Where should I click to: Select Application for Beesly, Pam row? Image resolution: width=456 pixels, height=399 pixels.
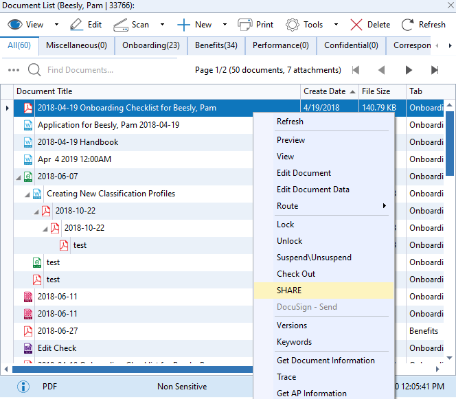coord(133,125)
